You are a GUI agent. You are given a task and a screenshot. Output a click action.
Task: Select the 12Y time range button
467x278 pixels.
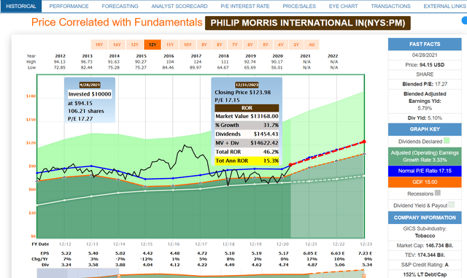pyautogui.click(x=153, y=45)
